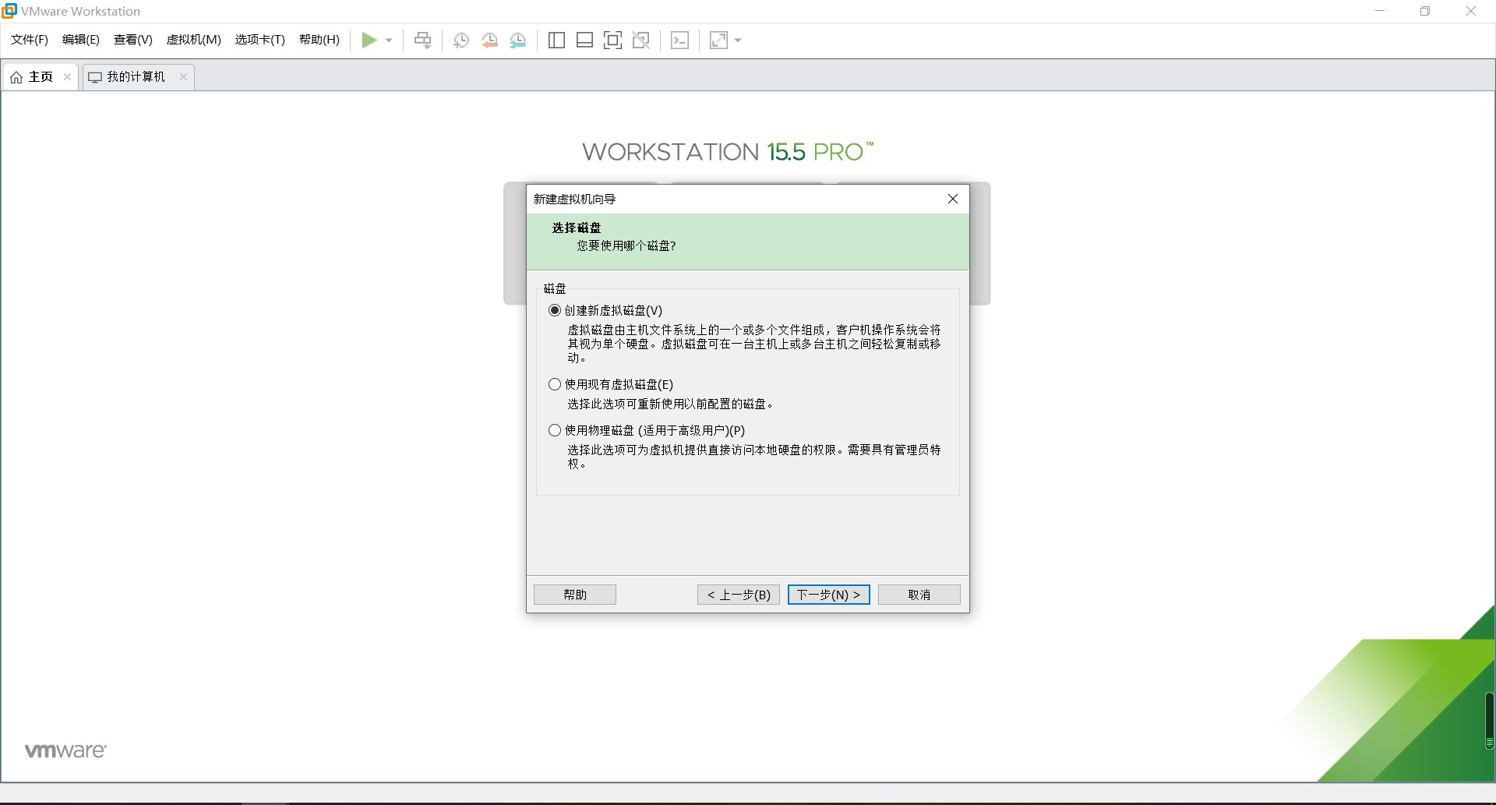Click the VMware Workstation title bar icon

click(x=9, y=10)
